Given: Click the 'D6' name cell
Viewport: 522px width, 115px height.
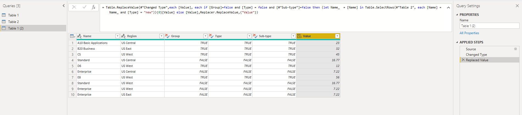Looking at the screenshot, I should (x=98, y=66).
